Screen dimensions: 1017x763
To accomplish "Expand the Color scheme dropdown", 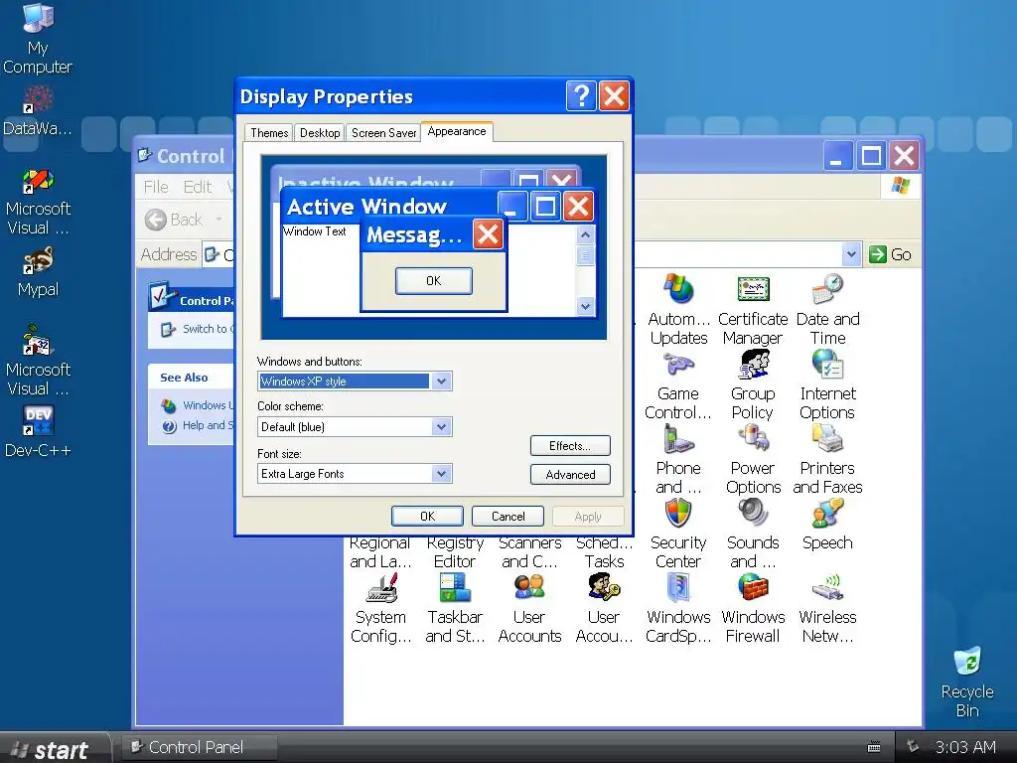I will [x=442, y=427].
